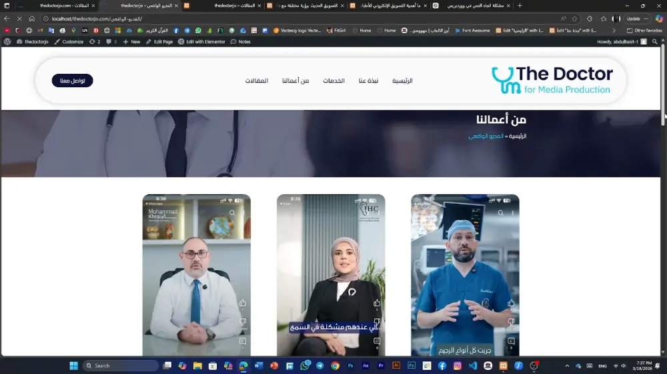Switch to the التسويق الحديث tab
Screen dimensions: 667x374
pos(305,5)
